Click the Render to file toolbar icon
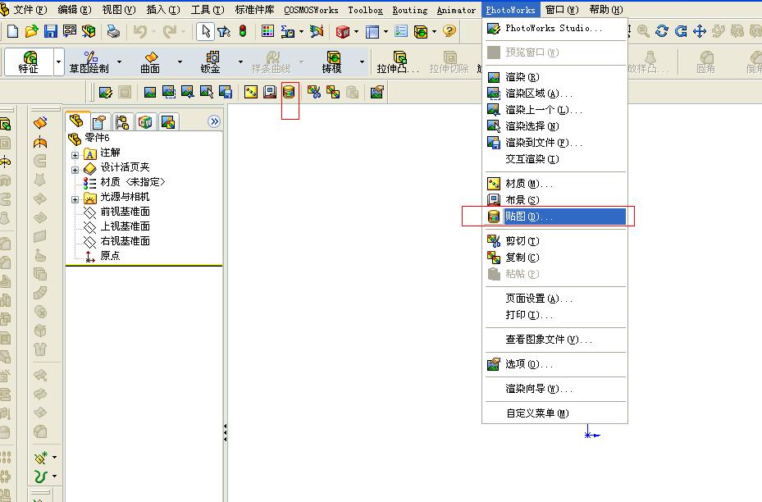Screen dimensions: 762x502 pos(226,91)
